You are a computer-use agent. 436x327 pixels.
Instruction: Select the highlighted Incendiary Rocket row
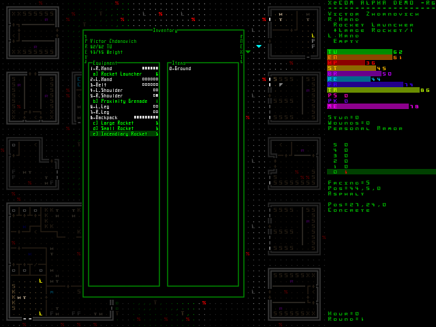tap(124, 134)
